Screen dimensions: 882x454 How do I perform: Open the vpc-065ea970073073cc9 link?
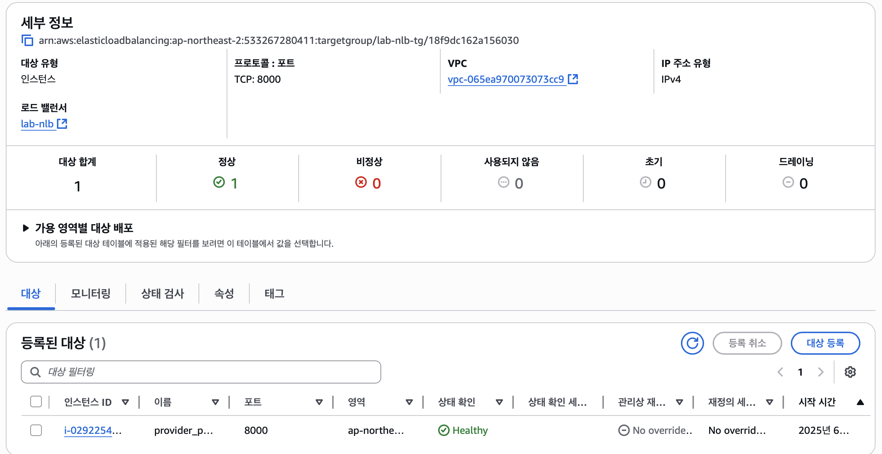click(506, 79)
